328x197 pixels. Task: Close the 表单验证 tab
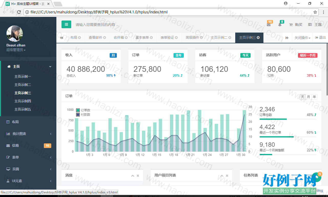coord(177,38)
